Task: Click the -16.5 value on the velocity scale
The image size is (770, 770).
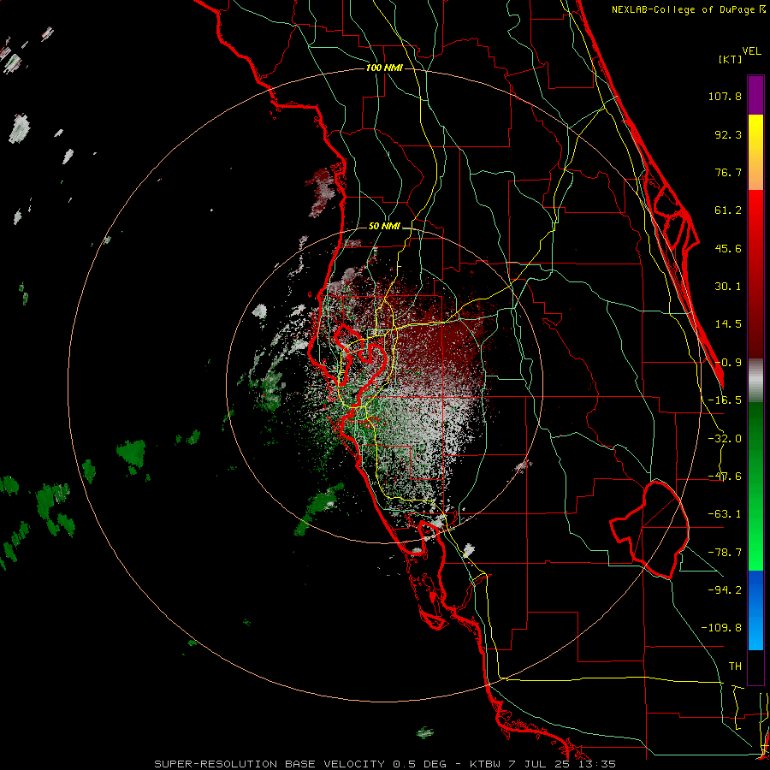Action: pyautogui.click(x=725, y=400)
